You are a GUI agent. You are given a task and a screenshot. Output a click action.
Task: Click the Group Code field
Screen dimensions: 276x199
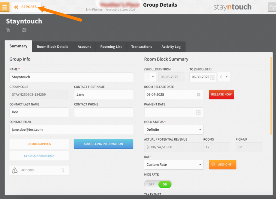39,95
